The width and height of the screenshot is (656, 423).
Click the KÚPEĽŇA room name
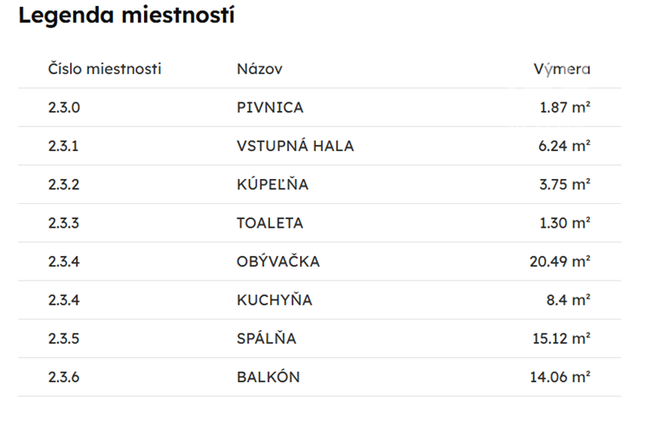272,184
